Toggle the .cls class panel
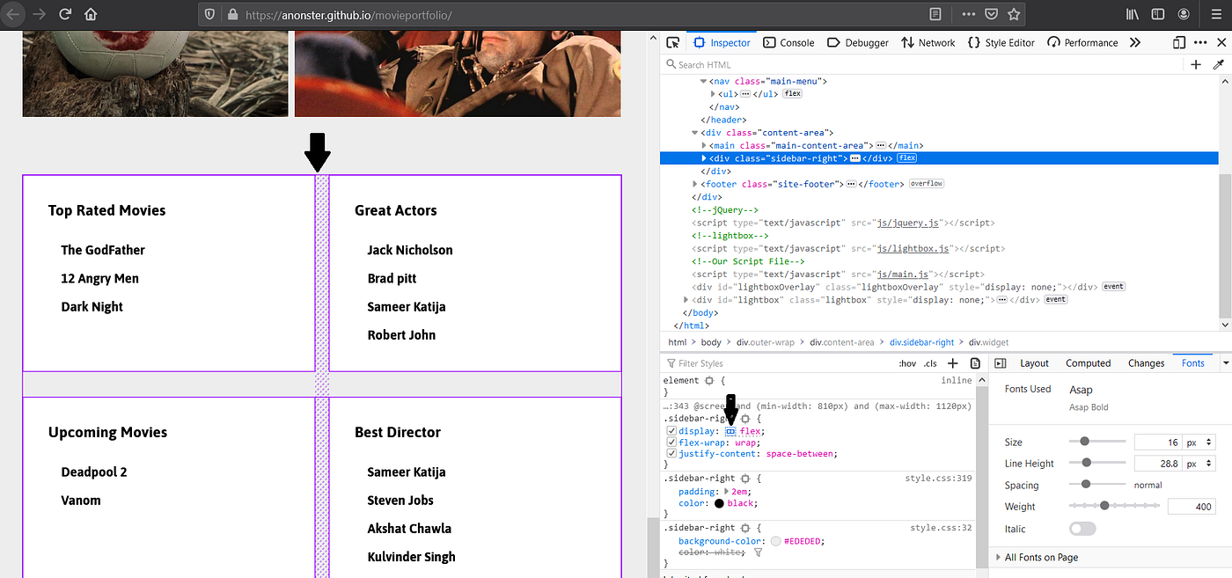Screen dimensions: 1232x578 [930, 363]
